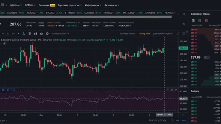Remove RSI indicator with X icon
The height and width of the screenshot is (124, 221).
point(8,90)
